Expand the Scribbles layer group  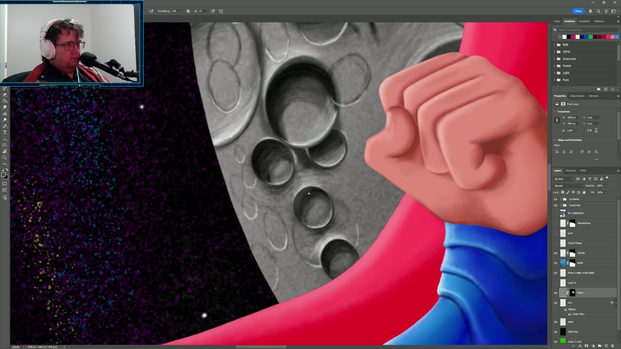(x=561, y=199)
